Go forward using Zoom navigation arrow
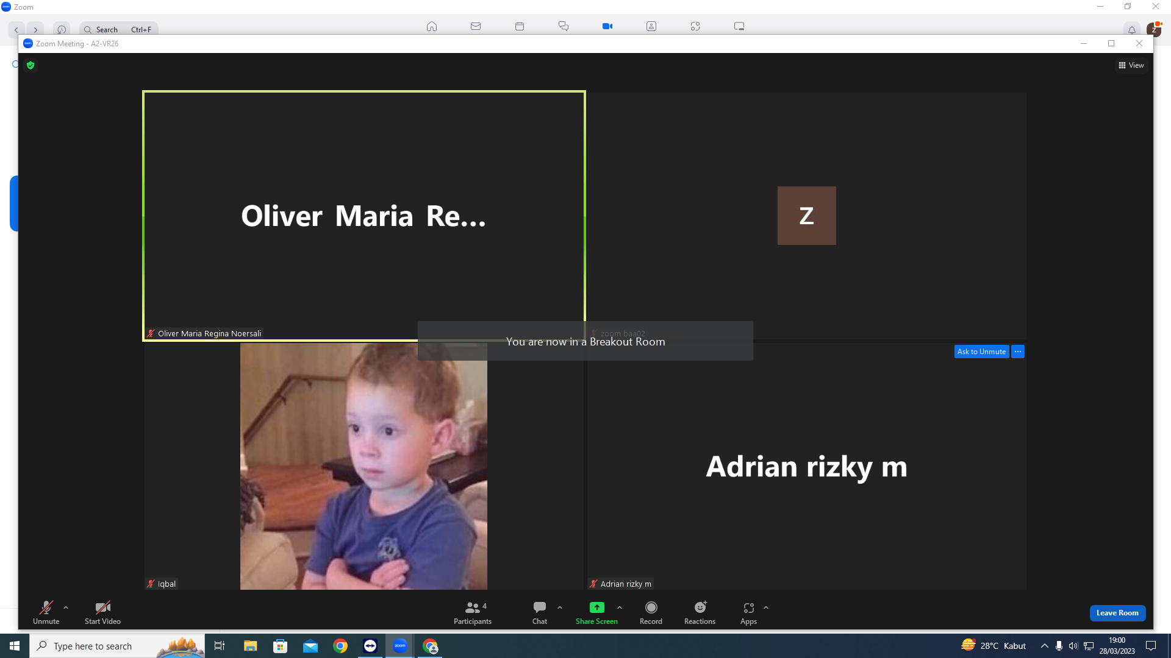 (36, 29)
